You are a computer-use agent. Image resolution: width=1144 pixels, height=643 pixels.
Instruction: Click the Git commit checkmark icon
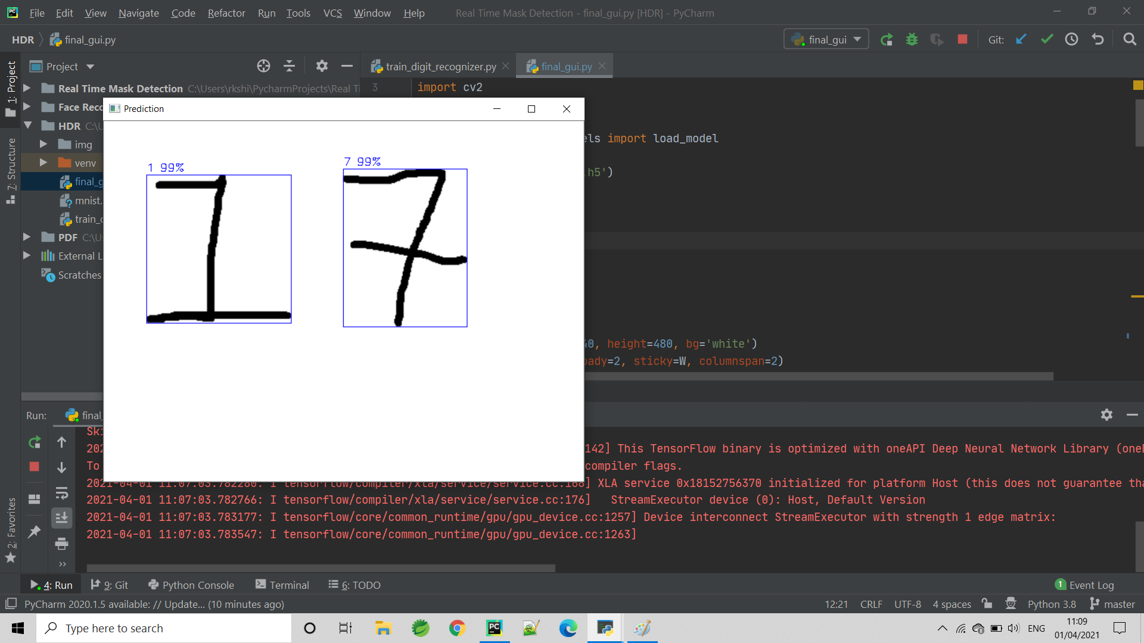pyautogui.click(x=1047, y=39)
